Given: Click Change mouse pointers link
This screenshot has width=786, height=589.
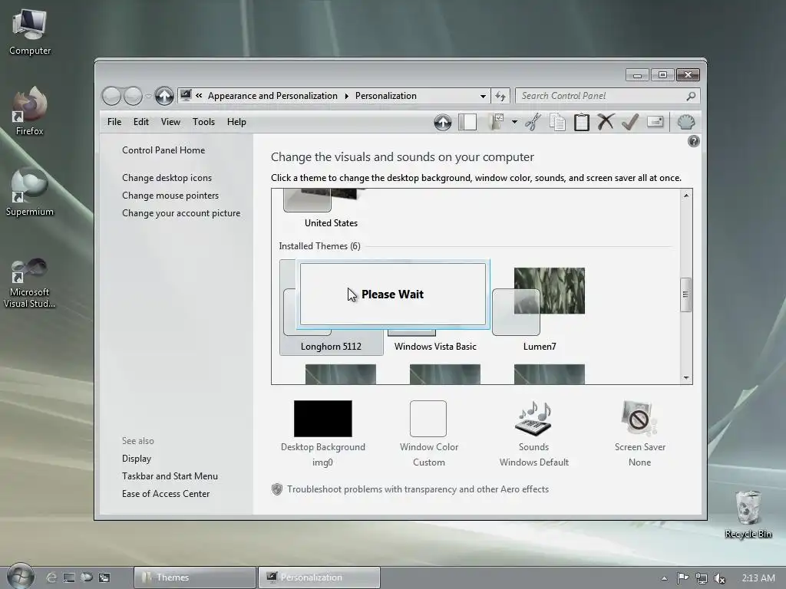Looking at the screenshot, I should (x=170, y=196).
